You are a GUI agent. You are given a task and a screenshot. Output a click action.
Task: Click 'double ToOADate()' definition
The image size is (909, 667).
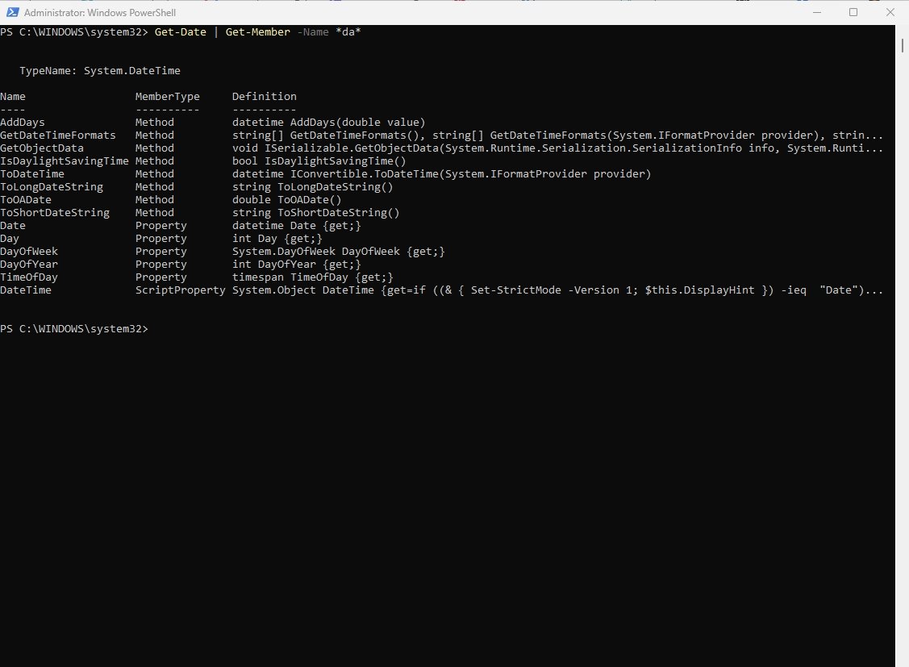[x=287, y=199]
